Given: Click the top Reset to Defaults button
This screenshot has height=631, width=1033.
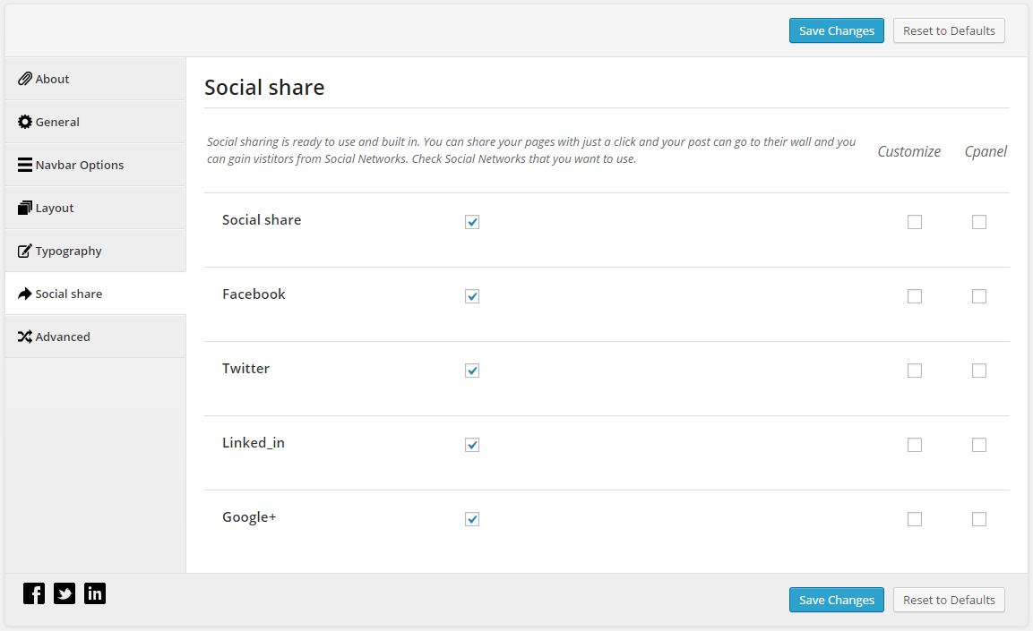Looking at the screenshot, I should (949, 31).
